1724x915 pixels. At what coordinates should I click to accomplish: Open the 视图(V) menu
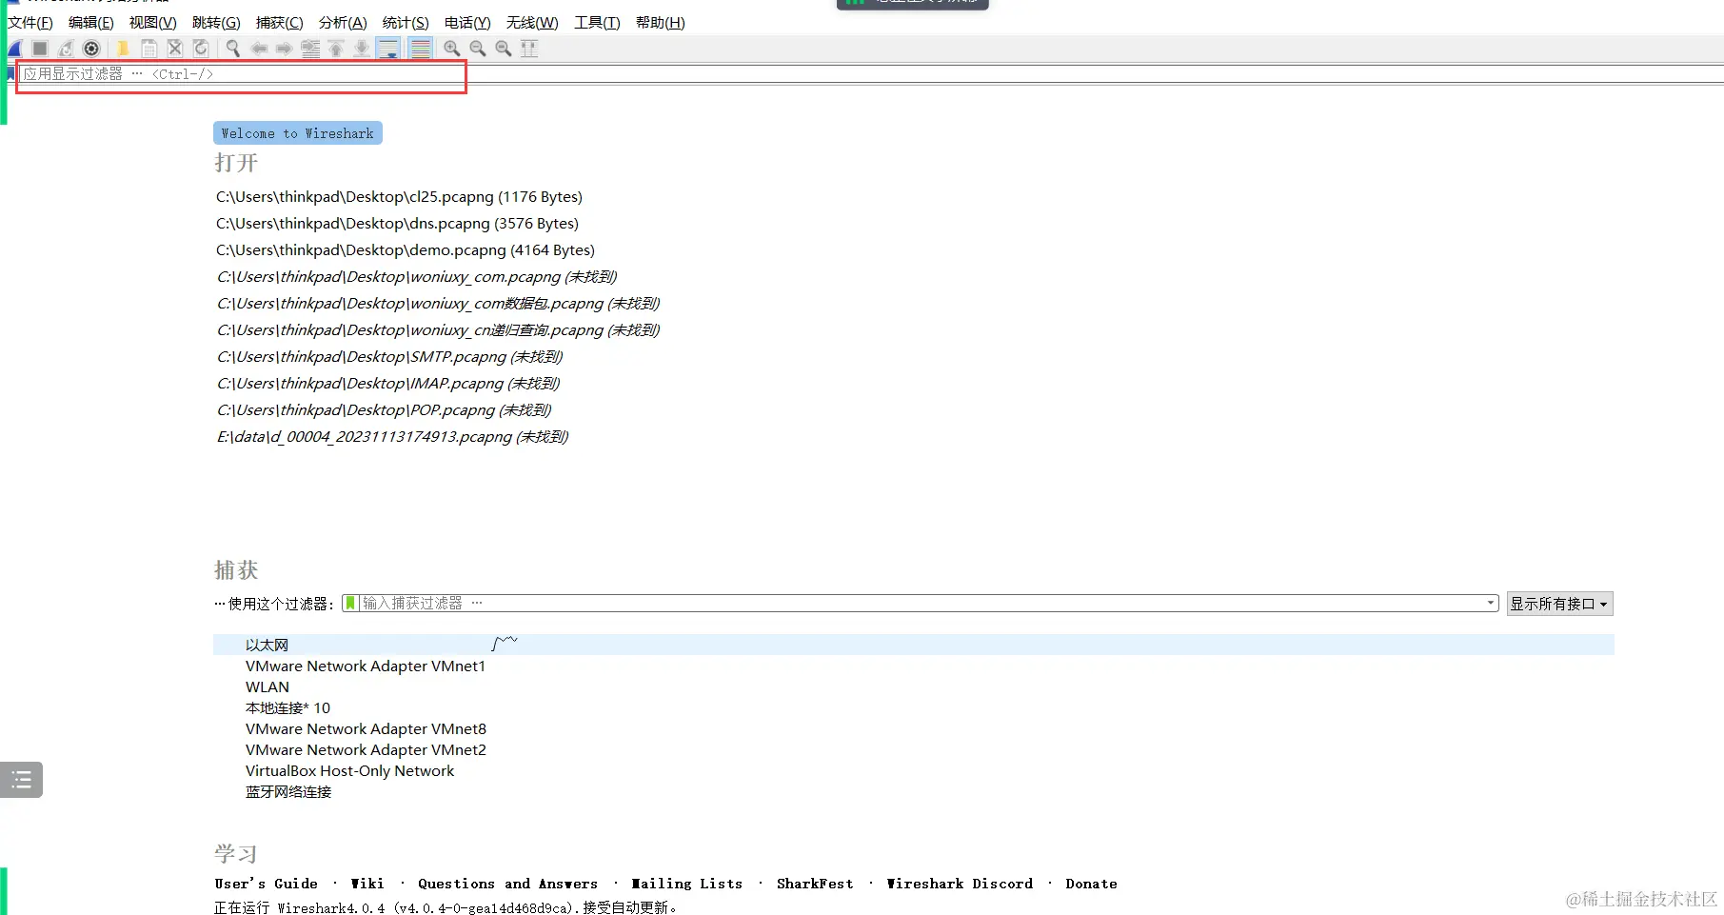tap(153, 23)
